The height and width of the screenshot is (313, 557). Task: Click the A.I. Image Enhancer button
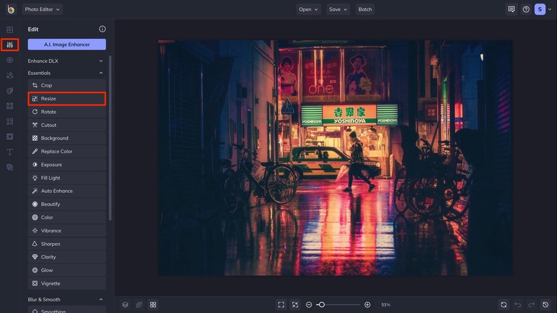click(67, 44)
